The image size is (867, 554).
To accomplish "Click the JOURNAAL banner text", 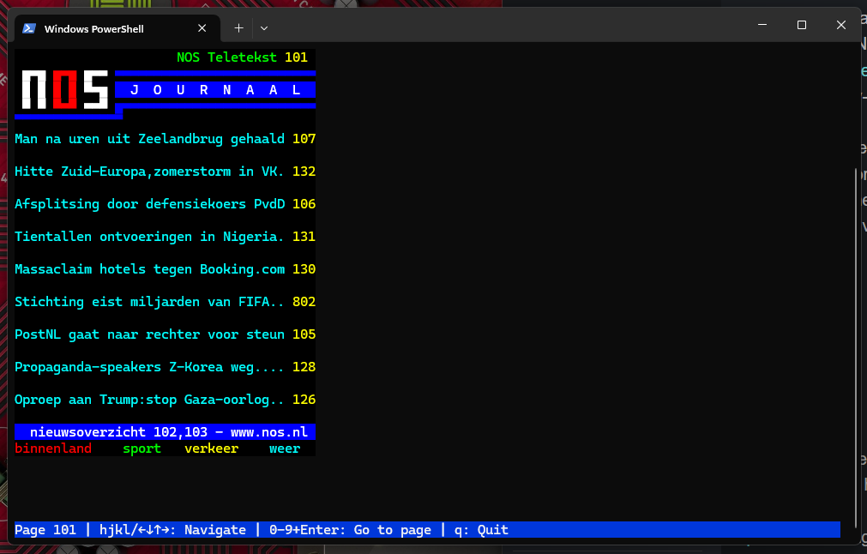I will (x=215, y=89).
